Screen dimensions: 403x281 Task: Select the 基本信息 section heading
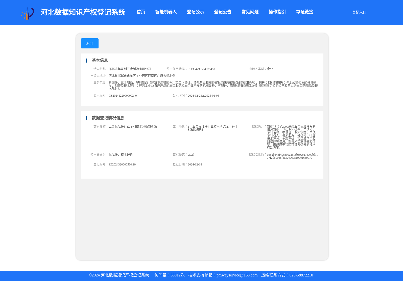100,60
